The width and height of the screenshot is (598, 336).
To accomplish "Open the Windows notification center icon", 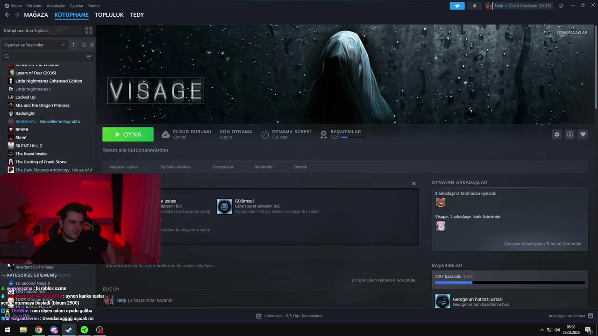I will coord(588,330).
